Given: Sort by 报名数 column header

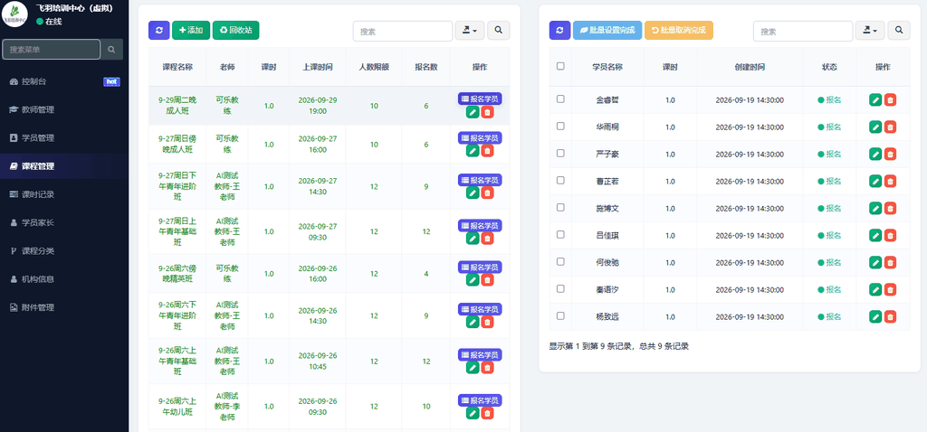Looking at the screenshot, I should coord(426,67).
